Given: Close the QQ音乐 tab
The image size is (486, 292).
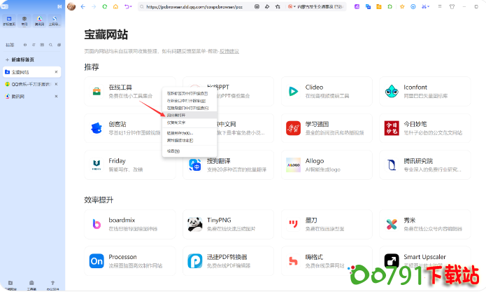Looking at the screenshot, I should point(56,84).
